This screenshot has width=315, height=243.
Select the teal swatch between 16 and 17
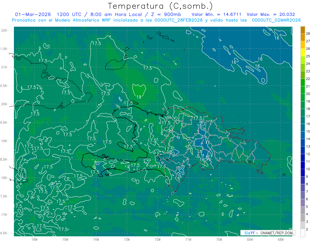tap(303, 120)
